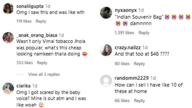
Task: Reply to randomm2229's comment
Action: coord(139,101)
